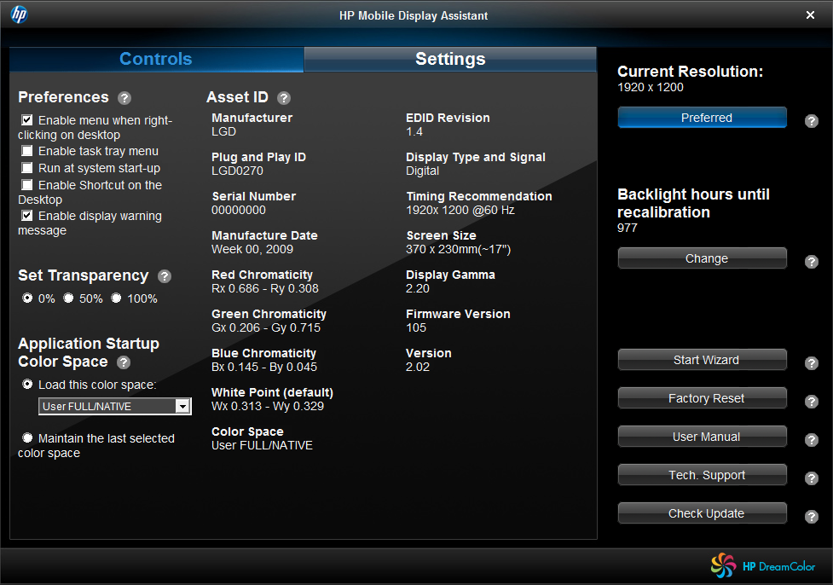Open the User FULL/NATIVE color space dropdown
Image resolution: width=833 pixels, height=585 pixels.
tap(115, 407)
